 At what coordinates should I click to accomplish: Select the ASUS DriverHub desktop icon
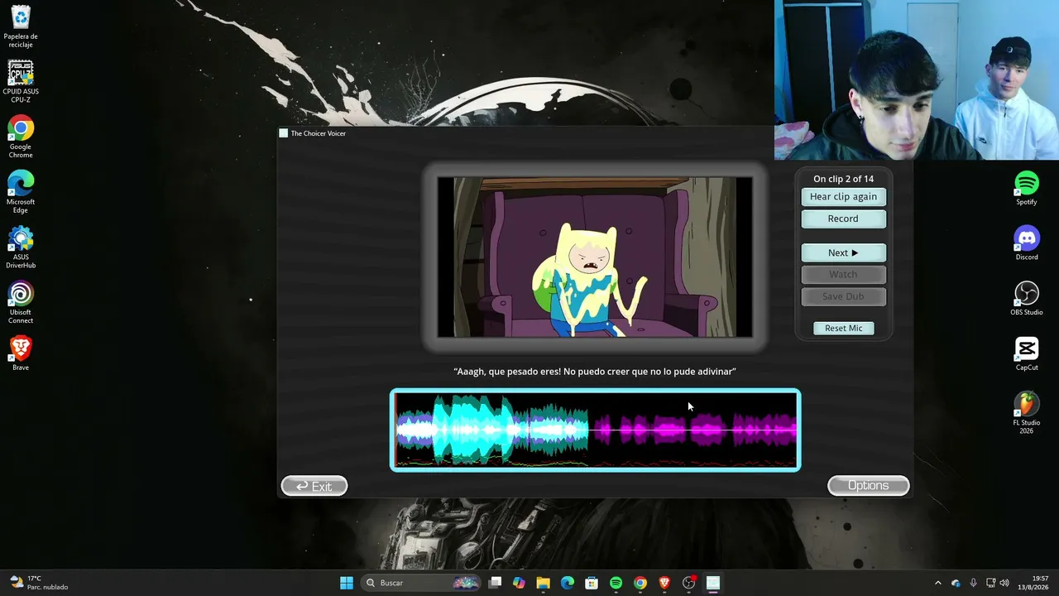click(21, 248)
